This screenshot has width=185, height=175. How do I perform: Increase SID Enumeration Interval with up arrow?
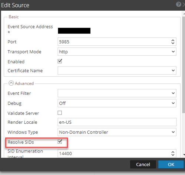tap(173, 152)
